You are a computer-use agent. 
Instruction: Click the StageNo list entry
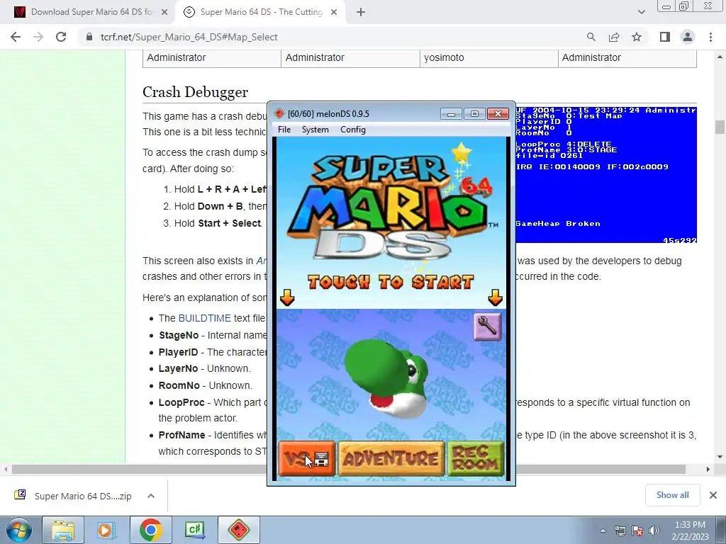(213, 335)
